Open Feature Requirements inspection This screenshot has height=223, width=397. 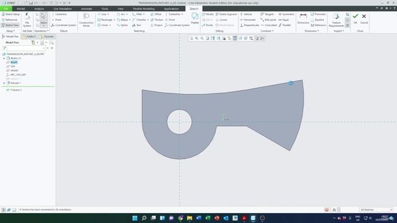[x=336, y=20]
